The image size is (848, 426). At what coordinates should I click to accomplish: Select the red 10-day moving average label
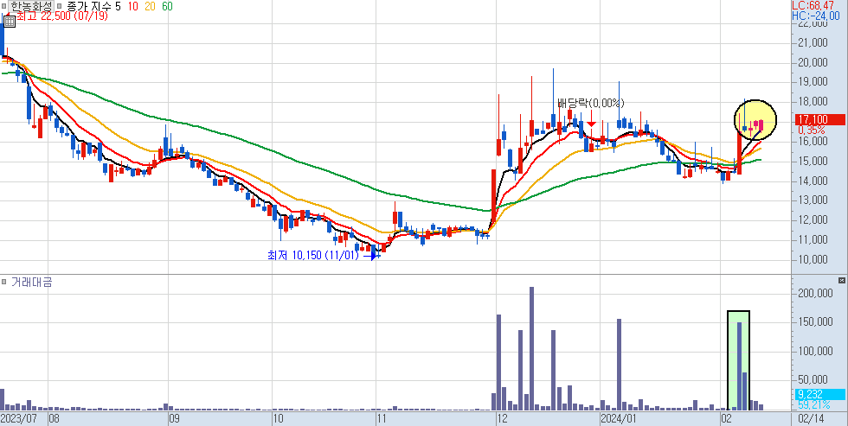point(134,6)
